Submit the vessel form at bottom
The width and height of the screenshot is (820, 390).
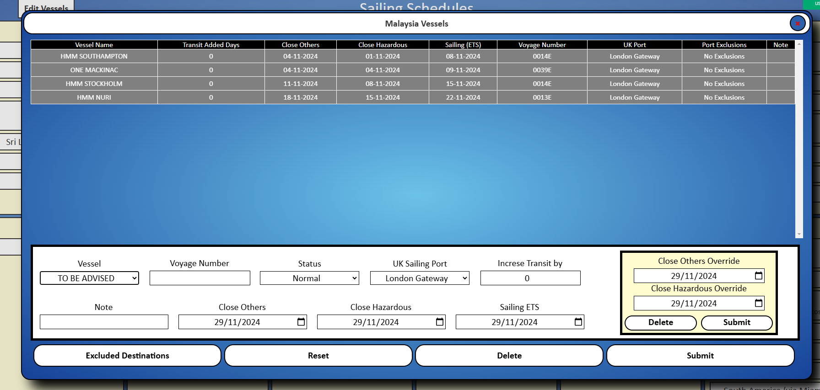(700, 355)
